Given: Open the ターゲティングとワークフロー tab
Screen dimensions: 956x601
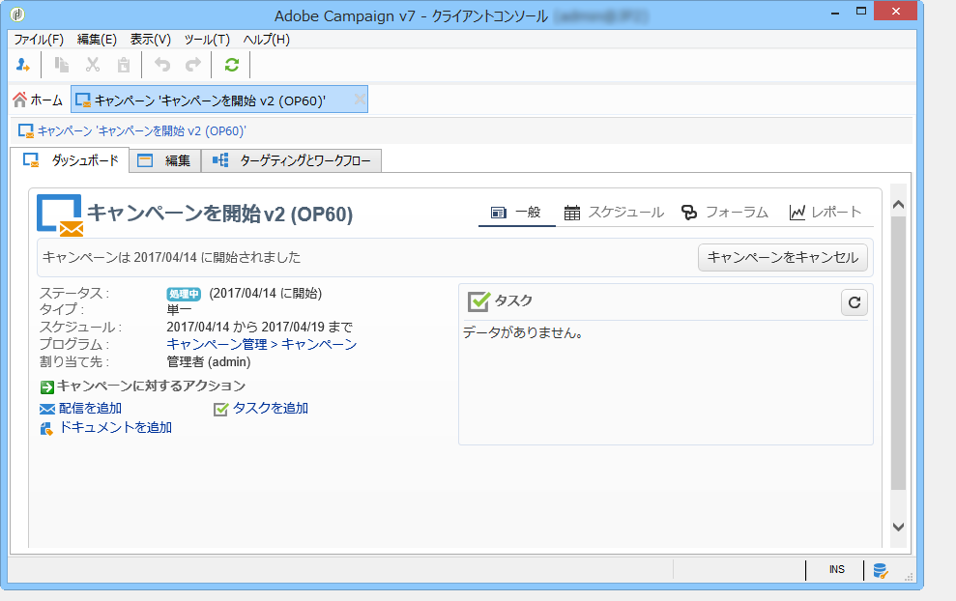Looking at the screenshot, I should pos(291,161).
